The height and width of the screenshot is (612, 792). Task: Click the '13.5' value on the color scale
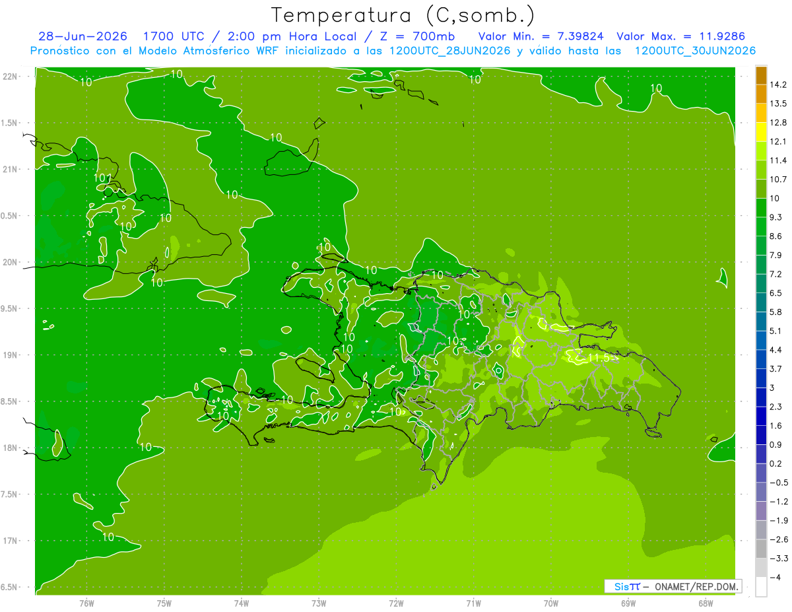[x=779, y=104]
